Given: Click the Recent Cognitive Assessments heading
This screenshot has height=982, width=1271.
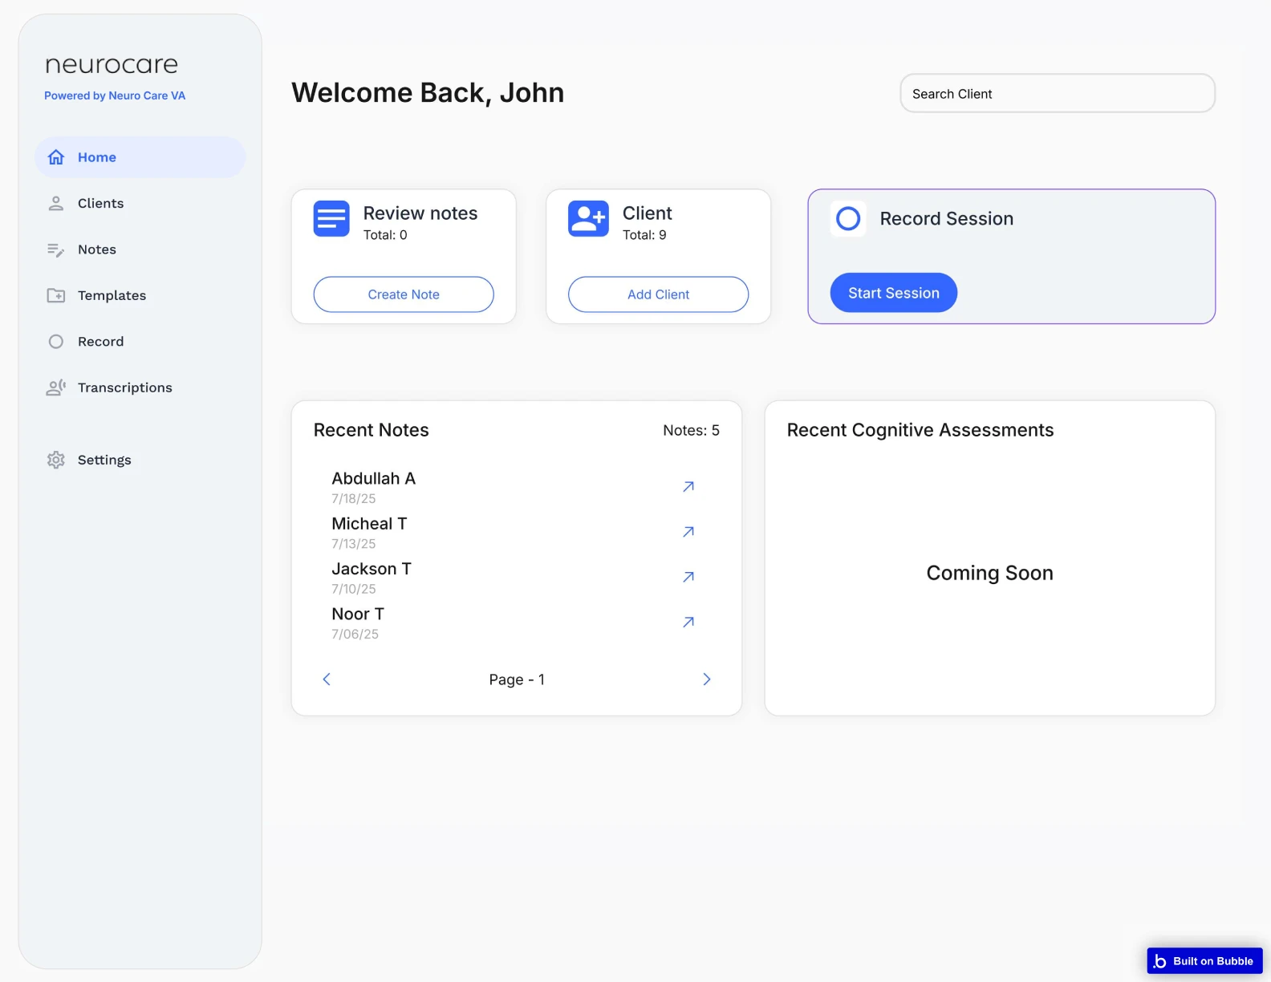Looking at the screenshot, I should [920, 430].
